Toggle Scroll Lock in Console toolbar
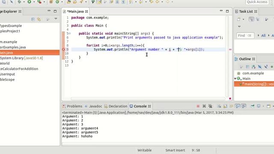The image size is (274, 154). tap(226, 106)
